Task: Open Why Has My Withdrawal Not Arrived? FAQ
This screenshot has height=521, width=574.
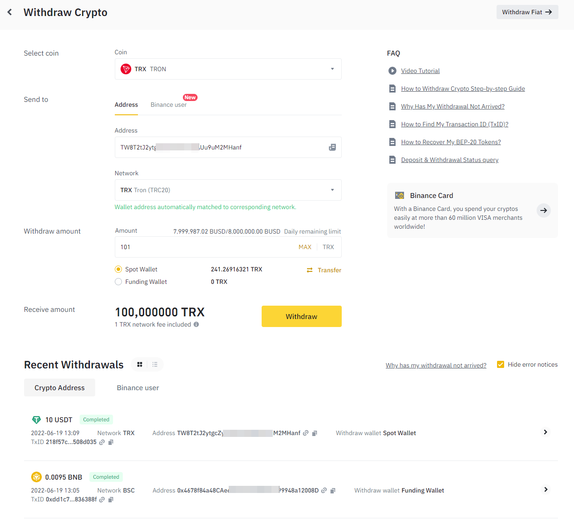Action: click(453, 106)
